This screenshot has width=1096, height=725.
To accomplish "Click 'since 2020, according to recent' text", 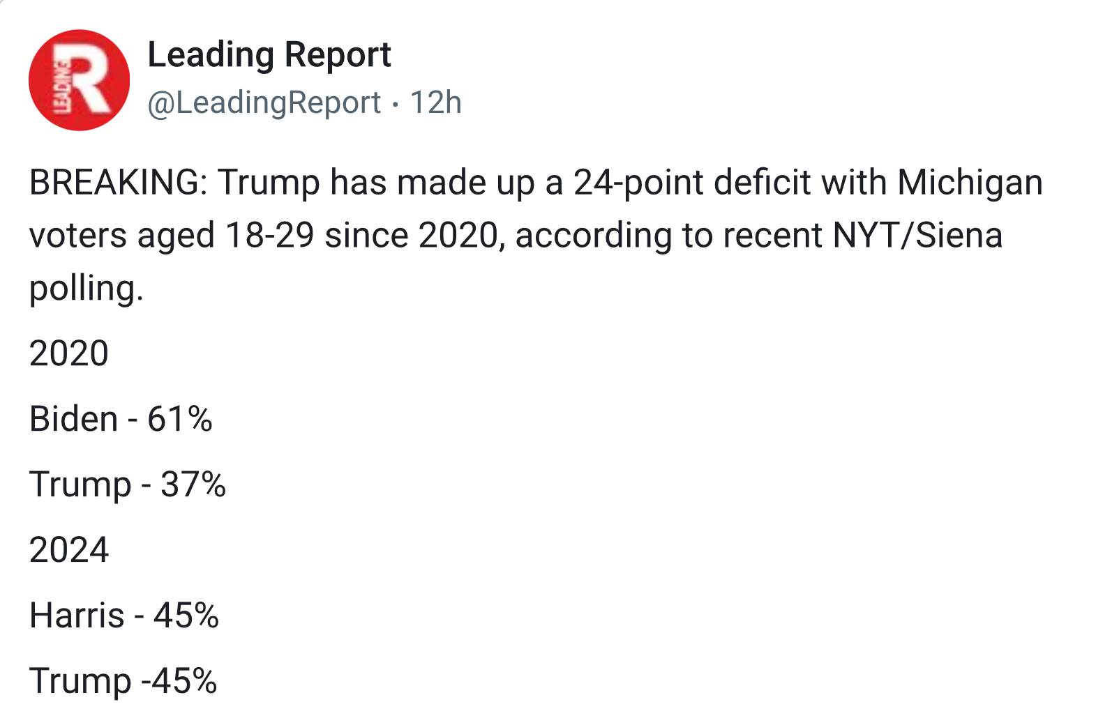I will click(575, 236).
